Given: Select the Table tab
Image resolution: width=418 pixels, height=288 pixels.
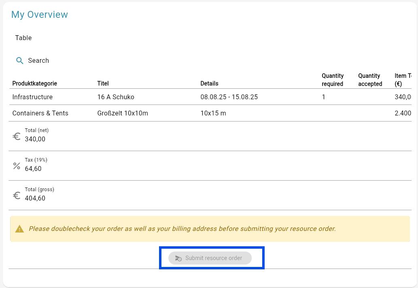Looking at the screenshot, I should (x=23, y=38).
